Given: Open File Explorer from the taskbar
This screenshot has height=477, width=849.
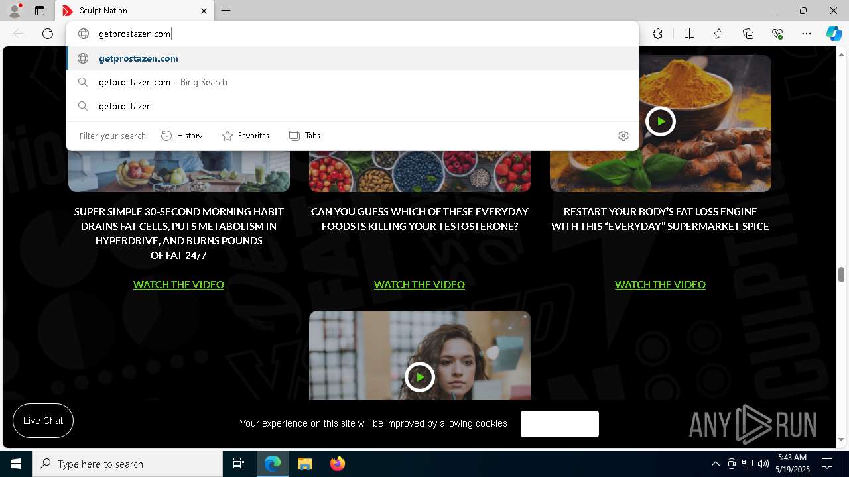Looking at the screenshot, I should (305, 464).
